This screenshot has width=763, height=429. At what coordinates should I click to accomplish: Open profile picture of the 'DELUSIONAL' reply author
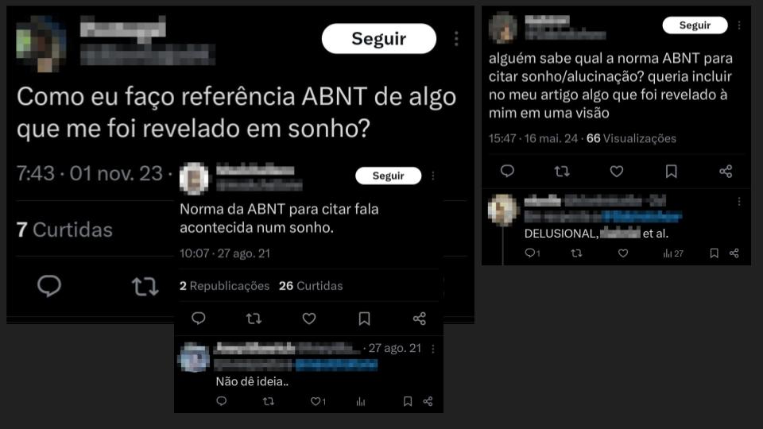(x=502, y=210)
